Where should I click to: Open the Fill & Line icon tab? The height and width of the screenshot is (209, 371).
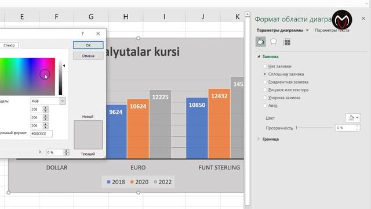coord(260,42)
